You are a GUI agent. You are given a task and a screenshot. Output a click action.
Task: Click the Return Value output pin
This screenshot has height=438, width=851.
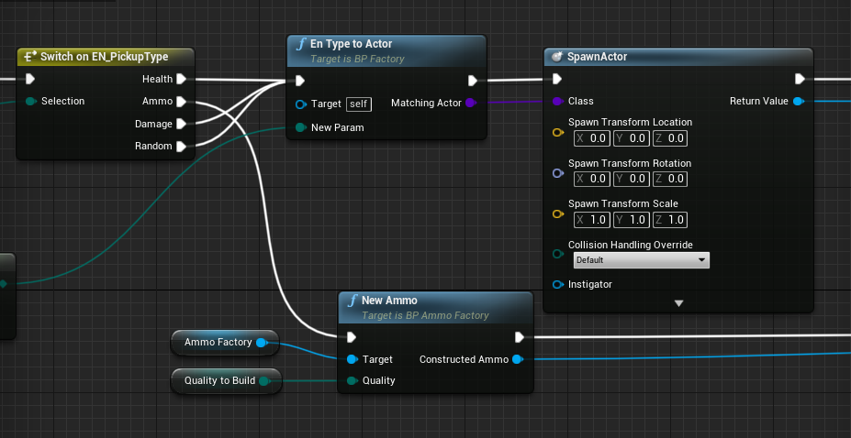point(798,101)
